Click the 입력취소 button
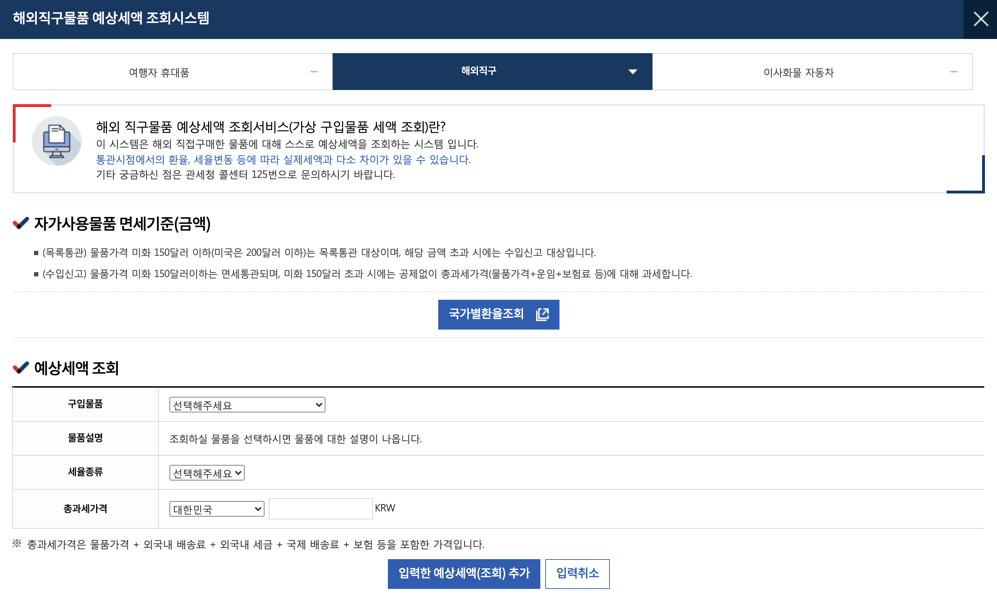The image size is (997, 596). 577,574
